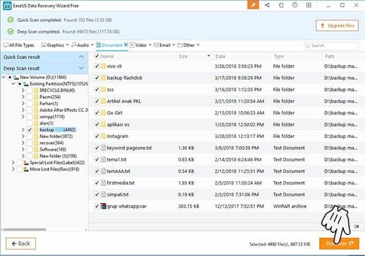
Task: Open the title bar dropdown menu icon
Action: (309, 5)
